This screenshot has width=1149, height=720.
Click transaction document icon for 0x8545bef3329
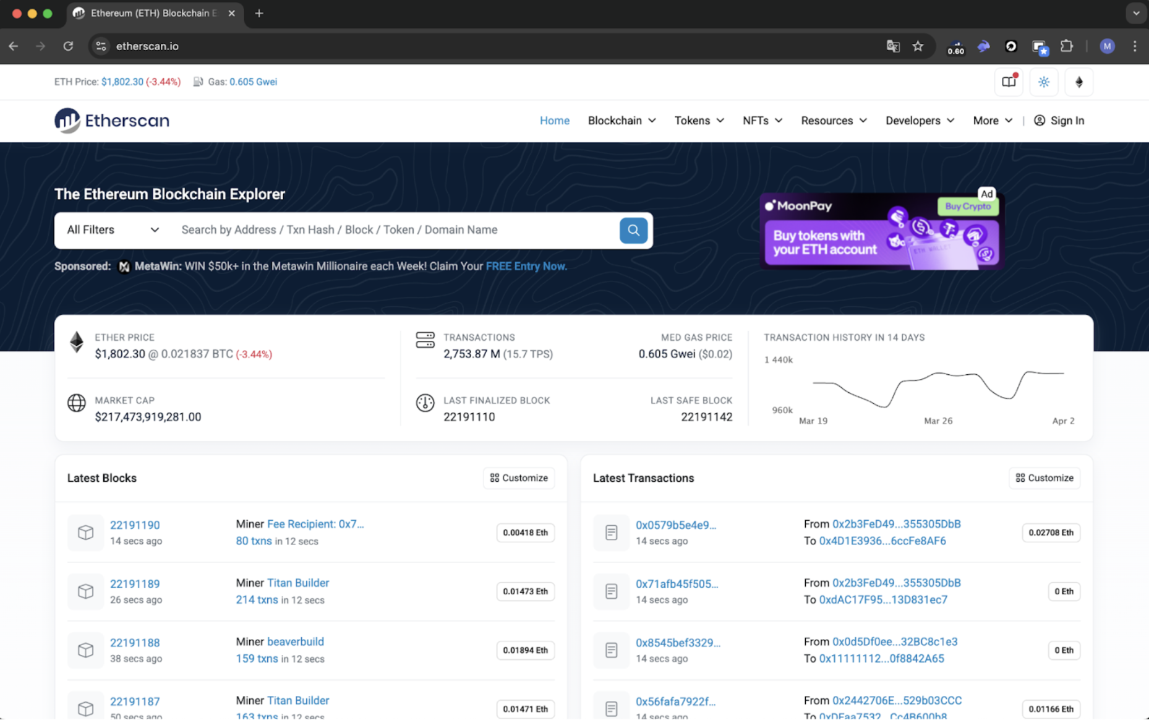[611, 650]
